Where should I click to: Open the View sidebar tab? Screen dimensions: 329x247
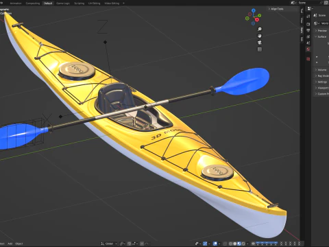(x=302, y=21)
